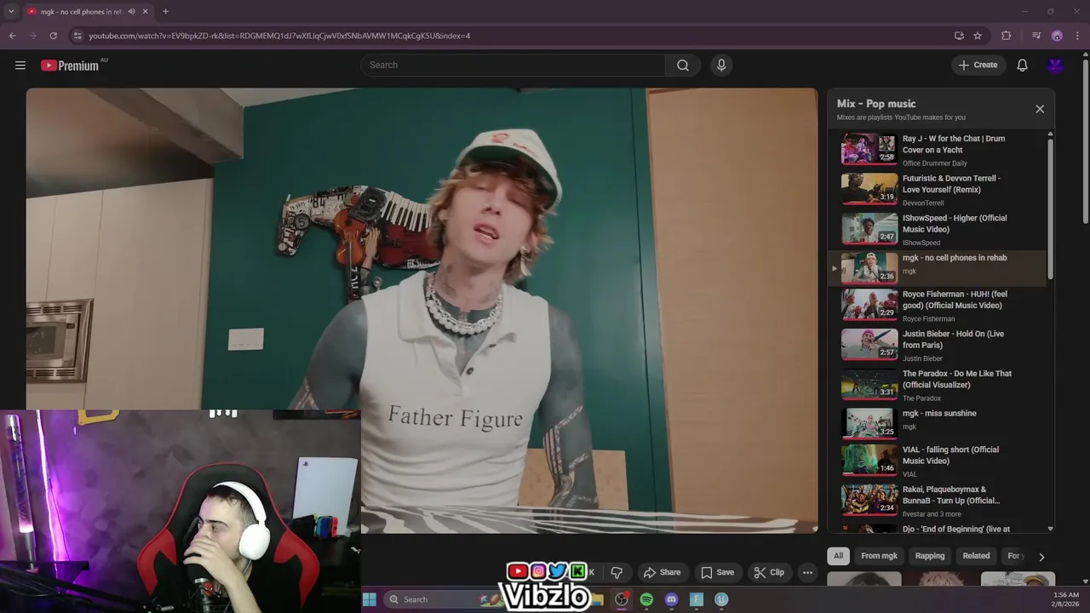This screenshot has width=1090, height=613.
Task: Open the browser extensions puzzle icon
Action: pyautogui.click(x=1007, y=36)
